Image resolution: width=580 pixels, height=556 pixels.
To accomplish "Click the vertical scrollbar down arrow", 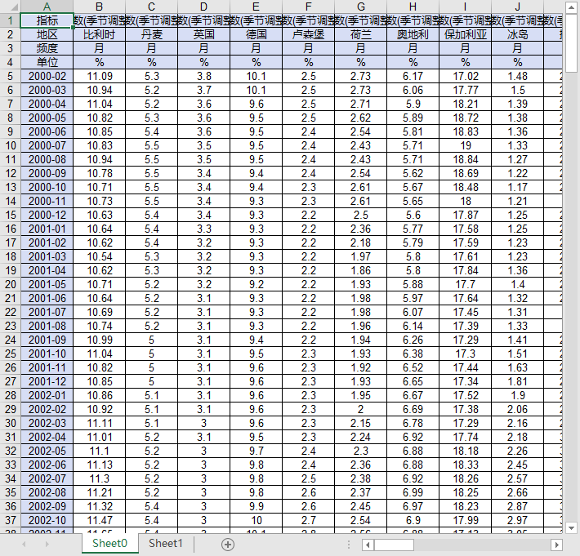I will pos(571,527).
